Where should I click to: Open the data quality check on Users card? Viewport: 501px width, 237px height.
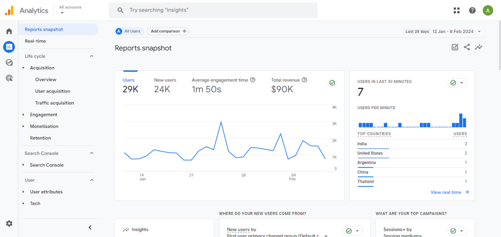[332, 83]
